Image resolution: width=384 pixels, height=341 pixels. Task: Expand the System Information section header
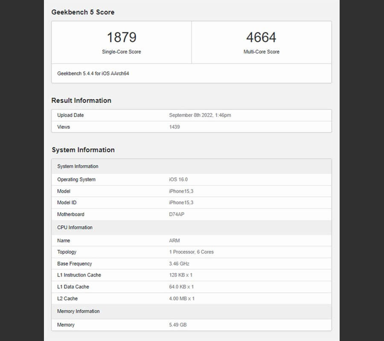[x=77, y=166]
